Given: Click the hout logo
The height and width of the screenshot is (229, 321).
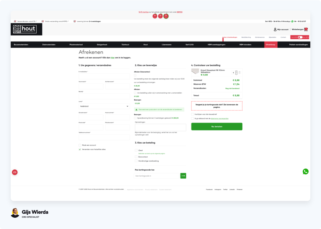Looking at the screenshot, I should coord(26,29).
